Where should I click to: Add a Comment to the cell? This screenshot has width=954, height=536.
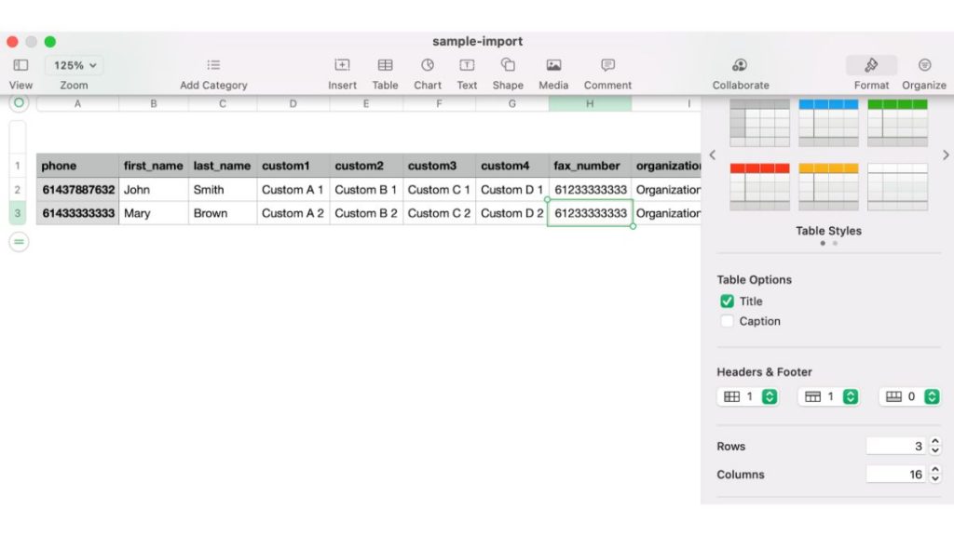pos(607,65)
